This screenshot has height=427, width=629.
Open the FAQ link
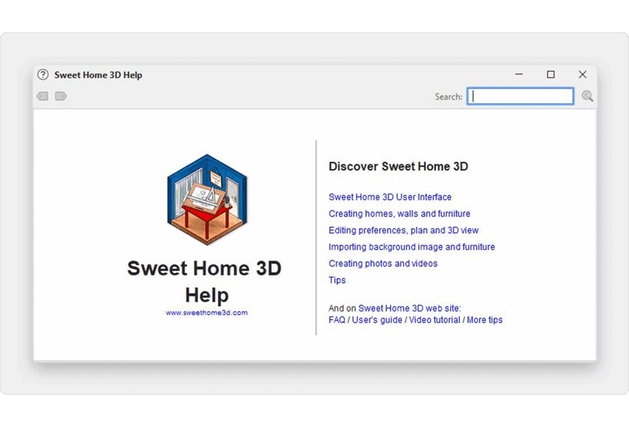click(337, 320)
